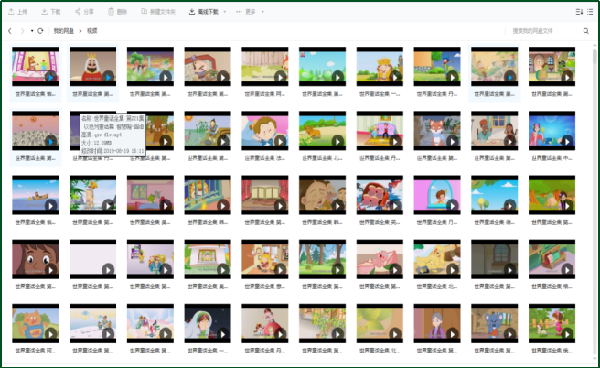Refresh the folder with the reload icon
Screen dimensions: 600x368
[40, 31]
